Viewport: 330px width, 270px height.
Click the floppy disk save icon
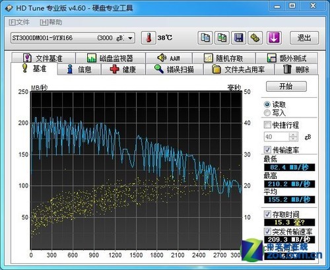tap(238, 38)
